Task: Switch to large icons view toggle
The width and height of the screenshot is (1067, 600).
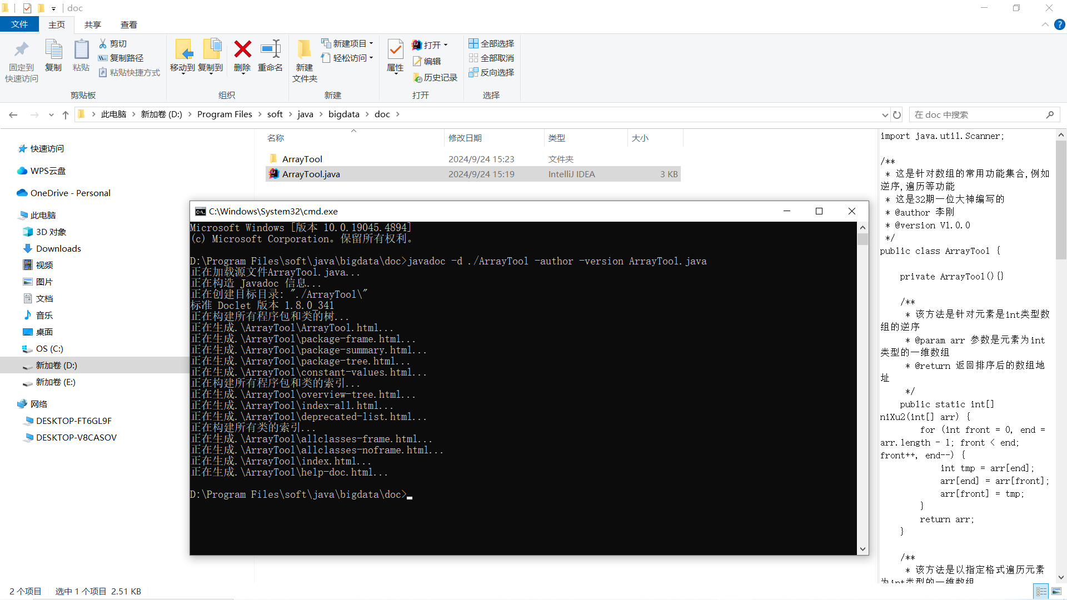Action: pyautogui.click(x=1056, y=591)
